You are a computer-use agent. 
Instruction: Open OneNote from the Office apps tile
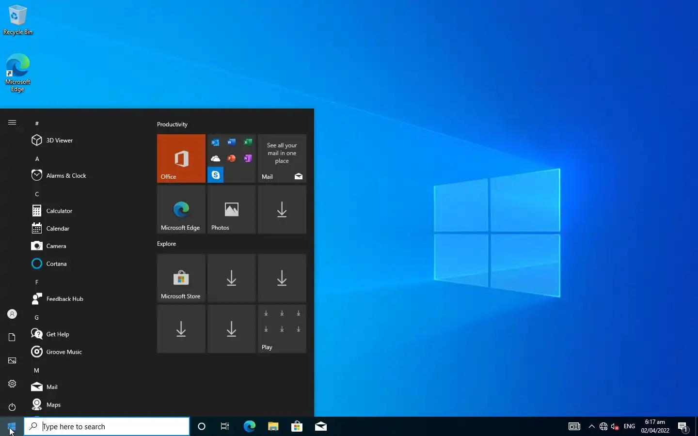pyautogui.click(x=248, y=158)
